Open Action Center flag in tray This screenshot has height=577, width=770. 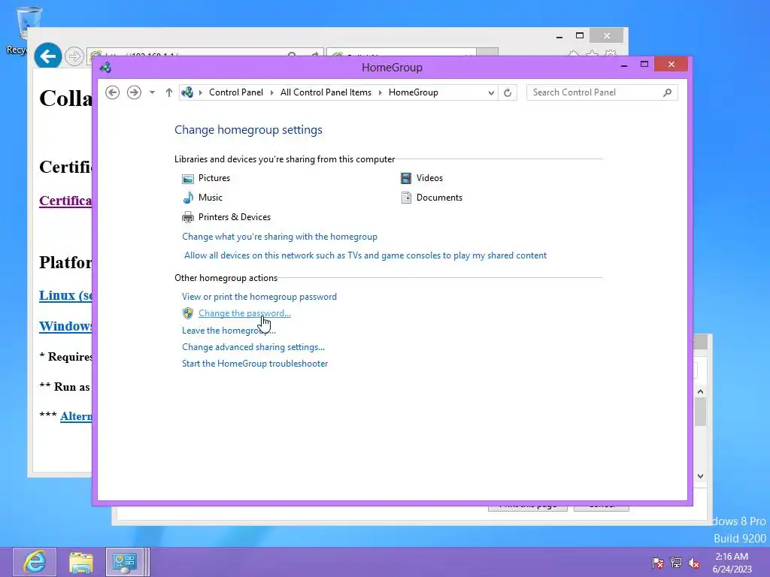coord(657,563)
